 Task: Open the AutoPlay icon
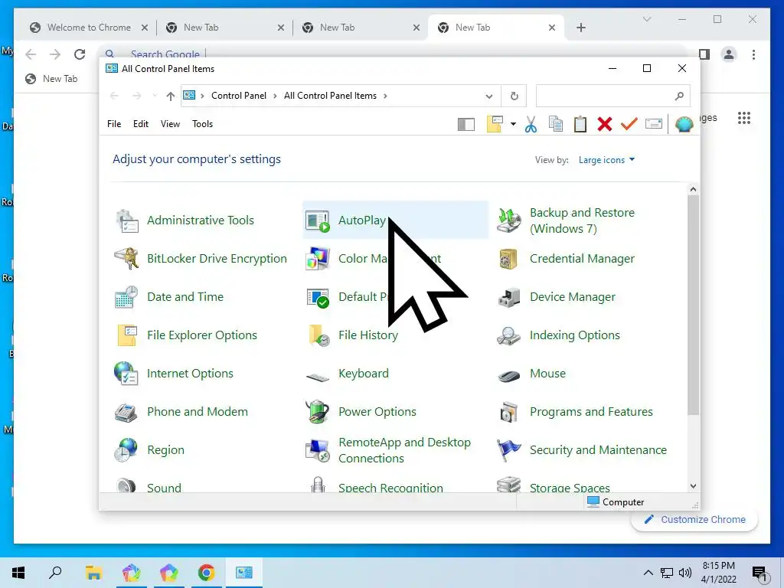(x=318, y=220)
